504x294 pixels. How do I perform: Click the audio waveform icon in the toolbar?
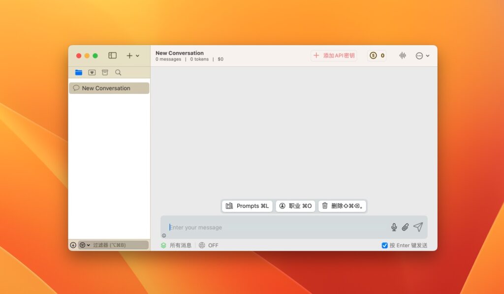click(x=403, y=56)
